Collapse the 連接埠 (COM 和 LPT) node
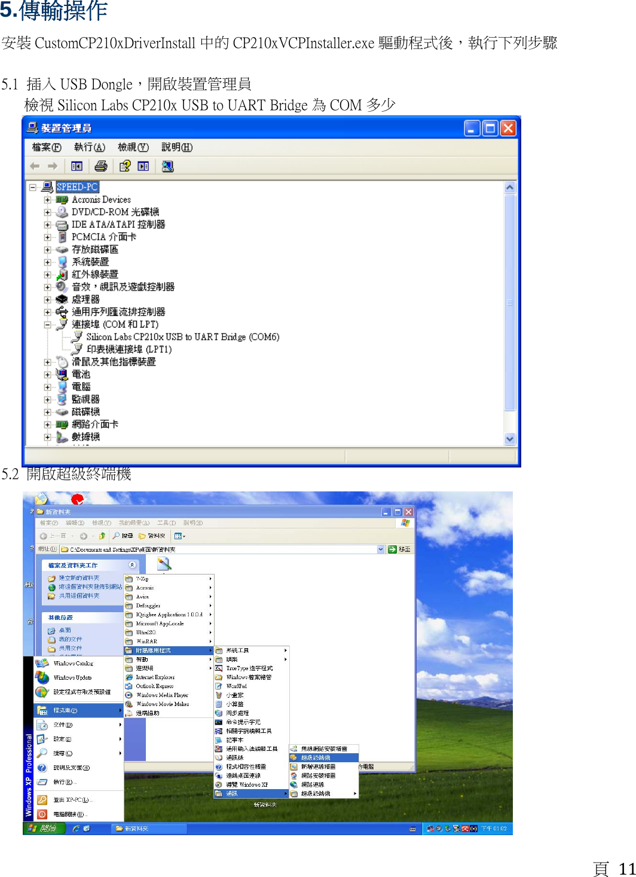The width and height of the screenshot is (636, 877). click(48, 324)
